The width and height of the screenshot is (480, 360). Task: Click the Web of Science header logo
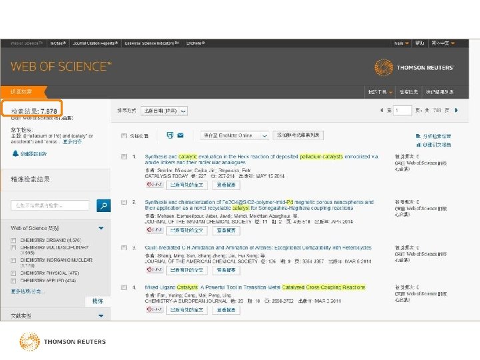61,67
